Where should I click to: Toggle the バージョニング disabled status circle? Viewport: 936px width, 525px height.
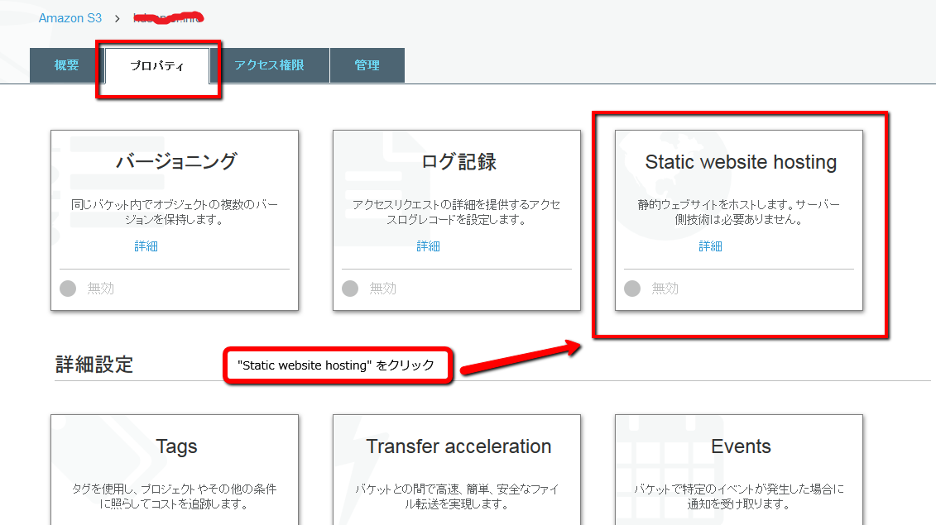pos(68,289)
